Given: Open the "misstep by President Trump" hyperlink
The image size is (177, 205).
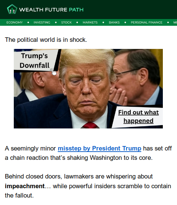Looking at the screenshot, I should [99, 149].
